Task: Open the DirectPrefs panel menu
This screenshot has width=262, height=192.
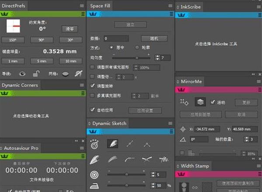Action: pos(82,6)
